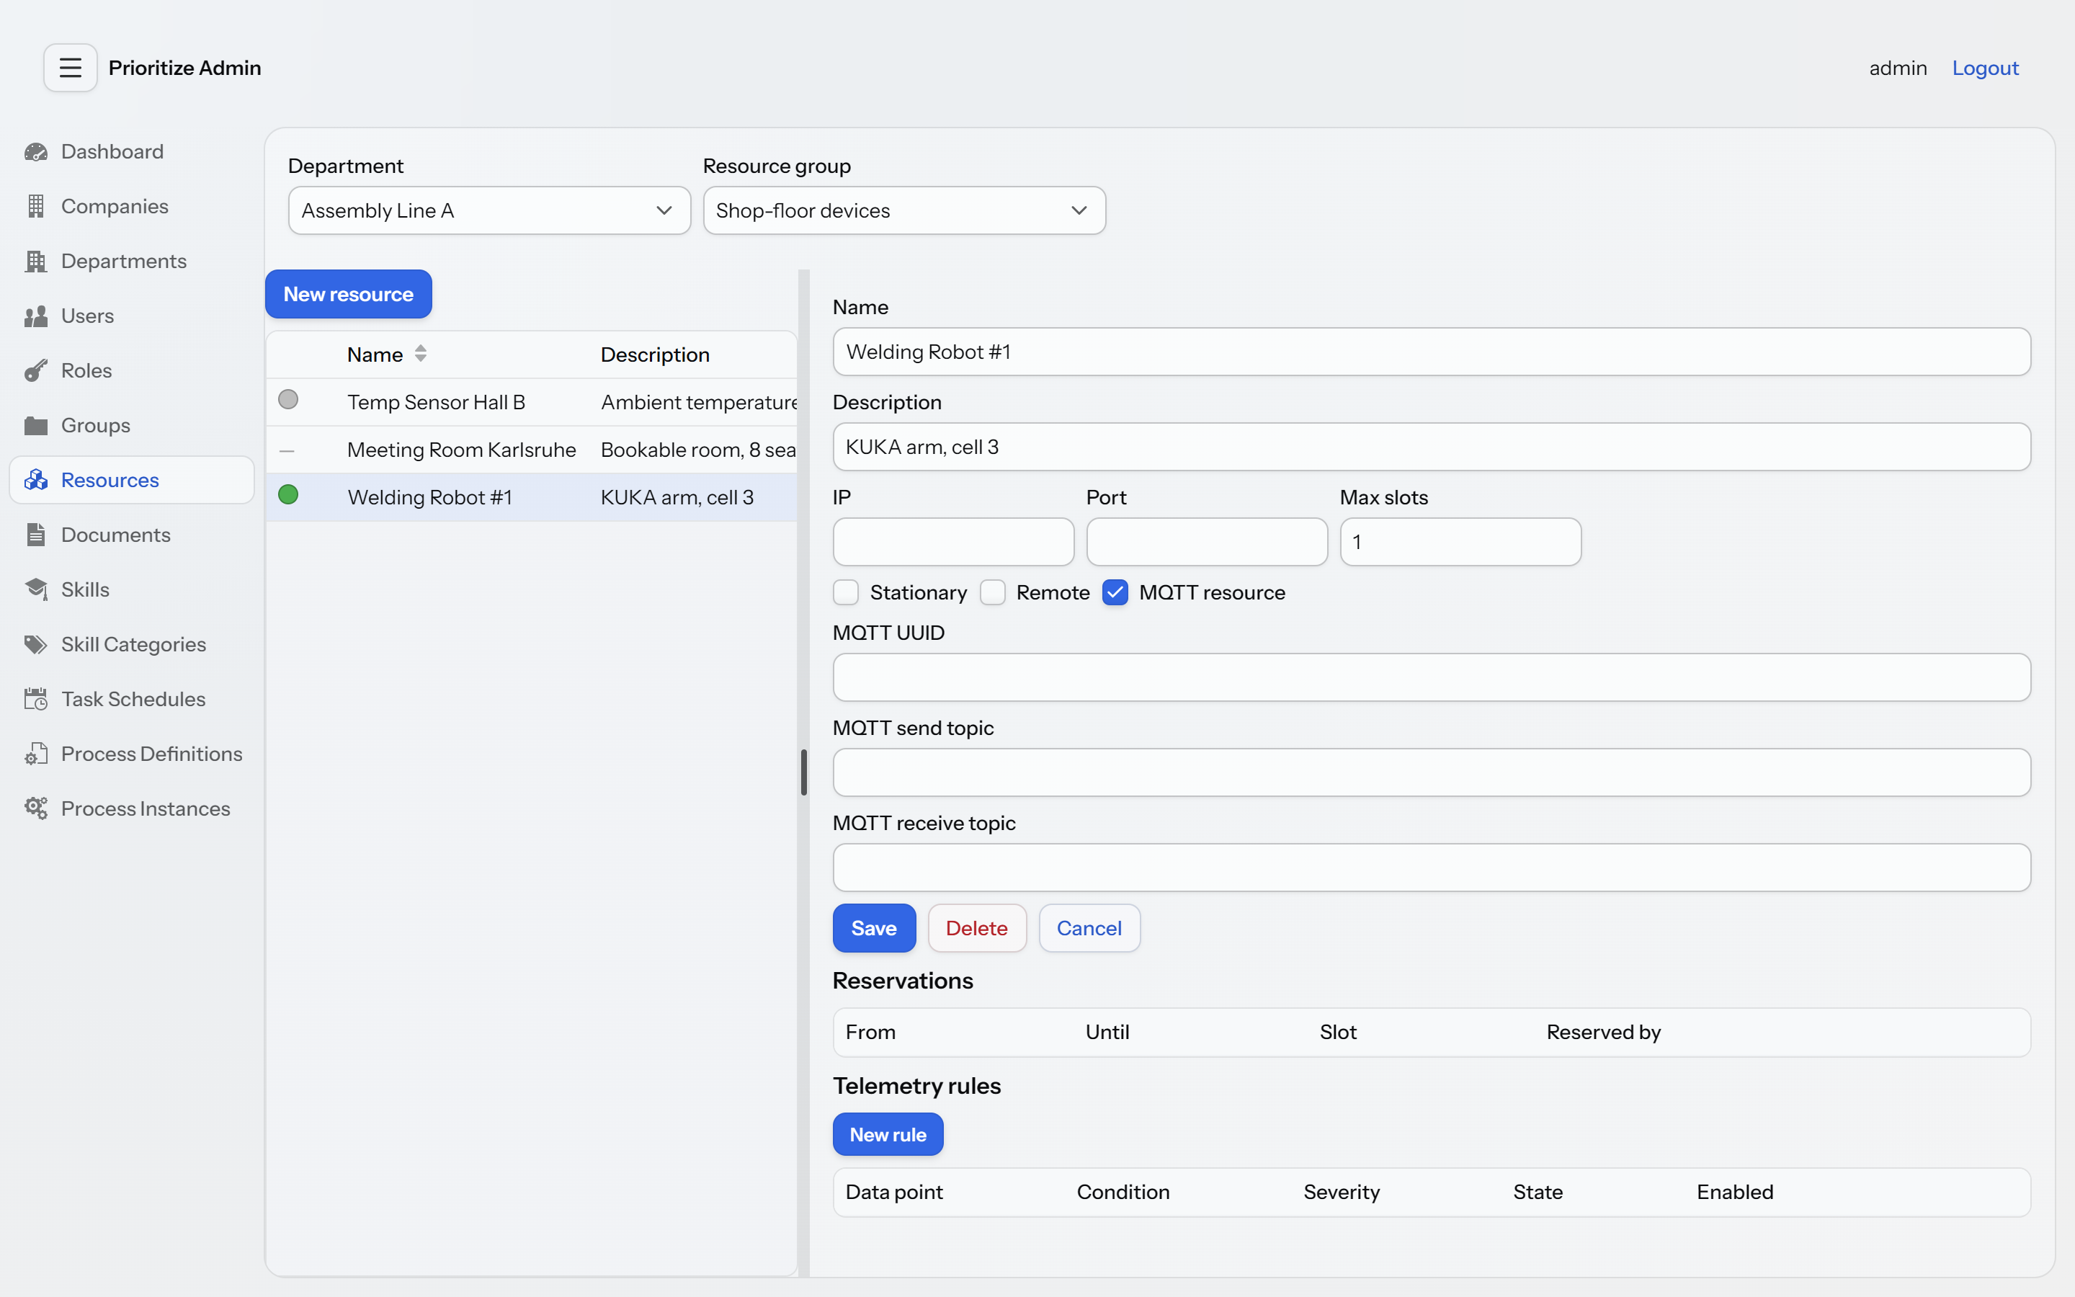This screenshot has width=2075, height=1297.
Task: Select the Temp Sensor Hall B row
Action: click(x=532, y=402)
